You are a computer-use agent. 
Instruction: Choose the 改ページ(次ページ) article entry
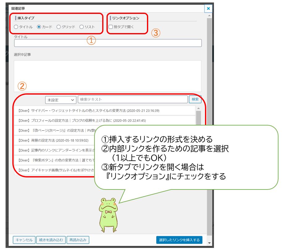pyautogui.click(x=56, y=130)
